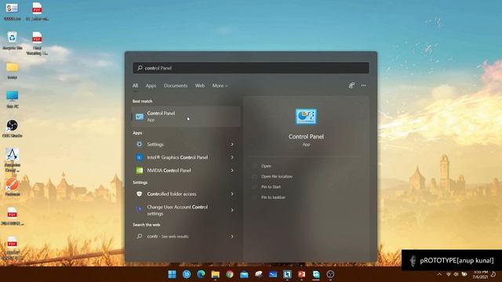Viewport: 502px width, 282px height.
Task: Open OBS Studio from the taskbar
Action: (x=330, y=274)
